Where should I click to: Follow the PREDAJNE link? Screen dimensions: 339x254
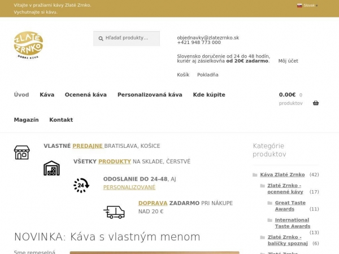click(88, 146)
